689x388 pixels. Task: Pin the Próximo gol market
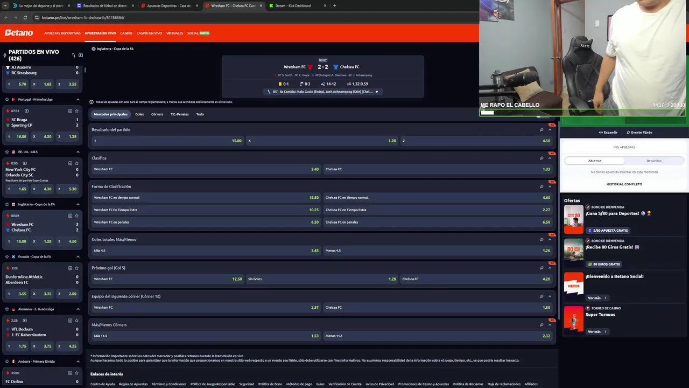pyautogui.click(x=542, y=268)
